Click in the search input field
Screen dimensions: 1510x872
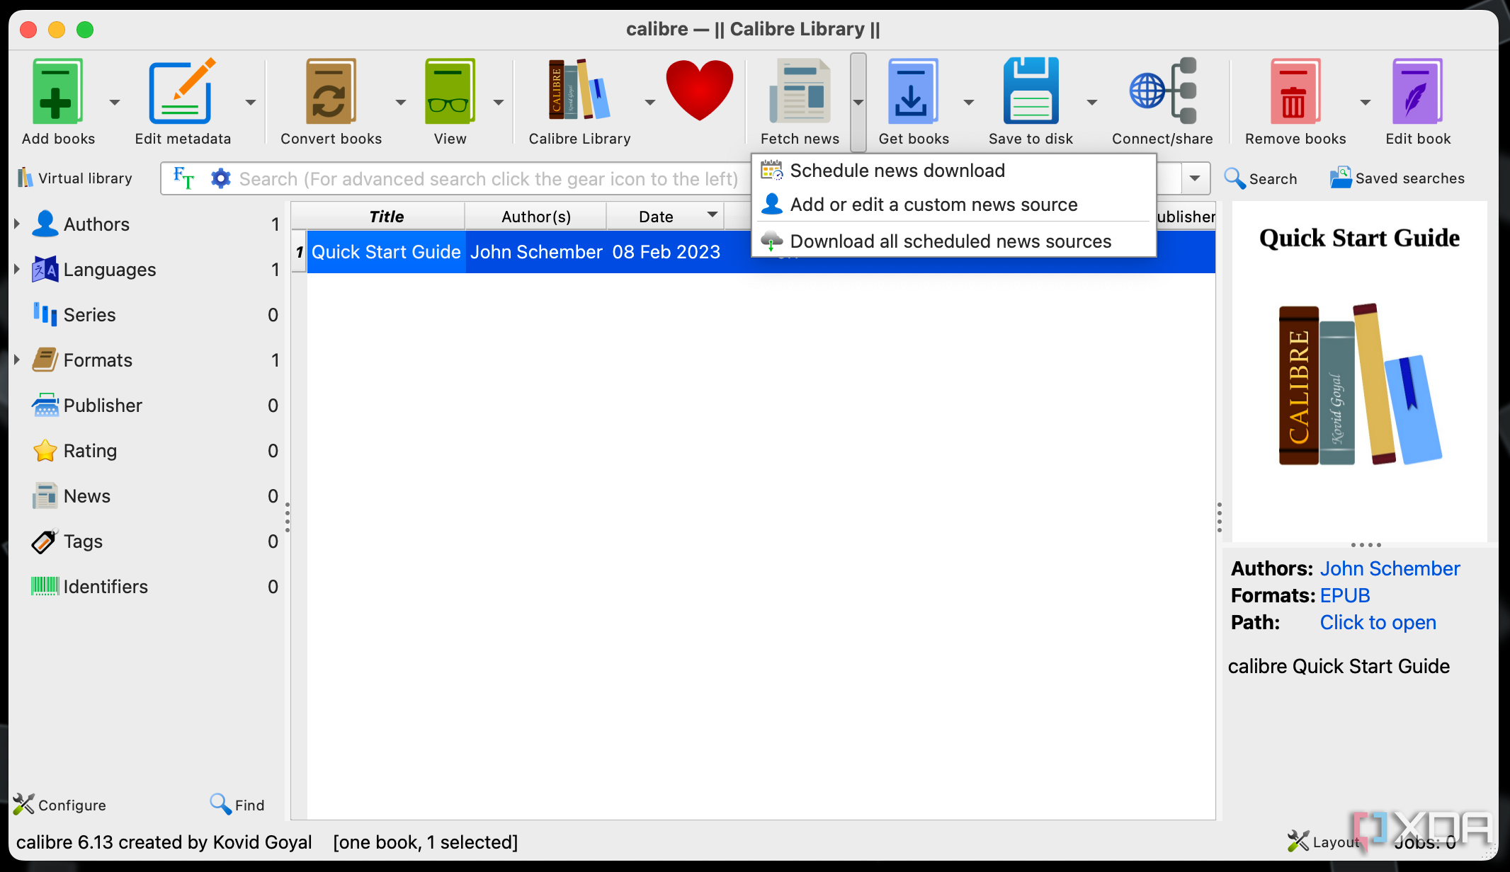pyautogui.click(x=489, y=178)
